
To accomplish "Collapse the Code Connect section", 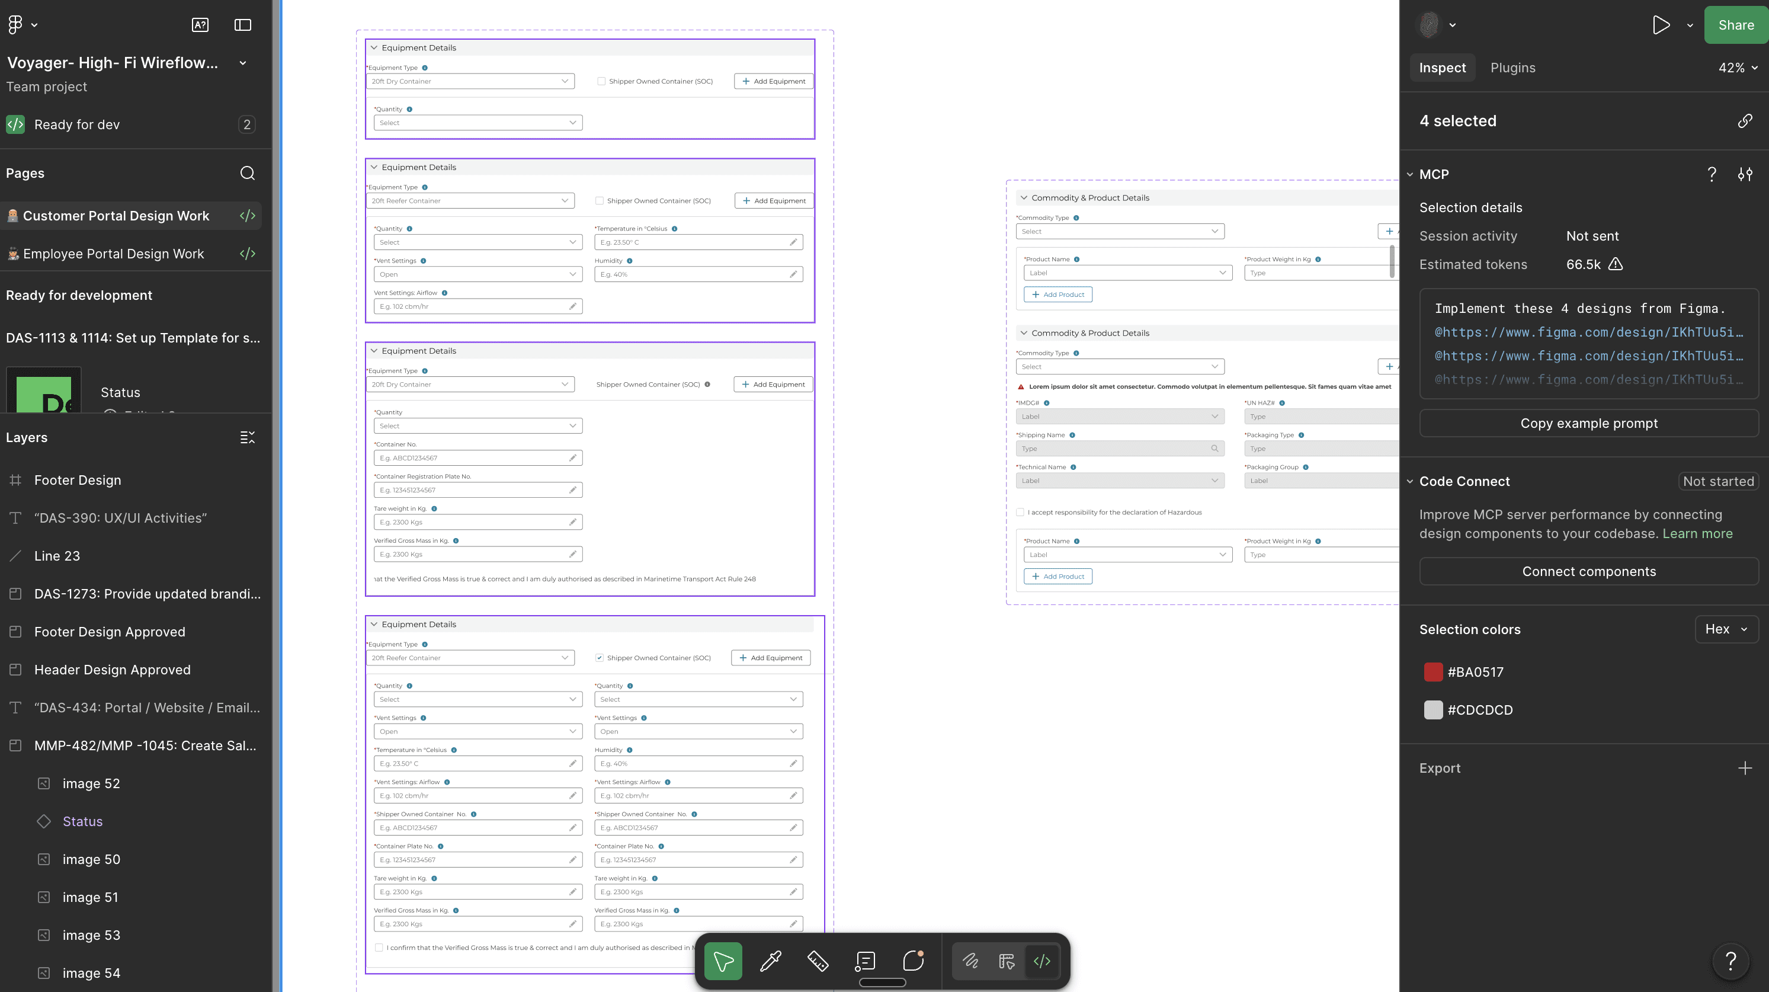I will click(1410, 482).
